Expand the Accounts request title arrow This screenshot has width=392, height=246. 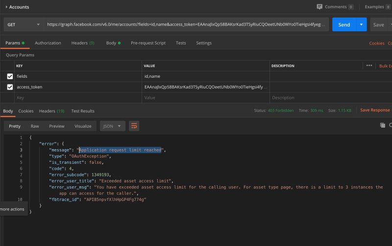click(6, 7)
